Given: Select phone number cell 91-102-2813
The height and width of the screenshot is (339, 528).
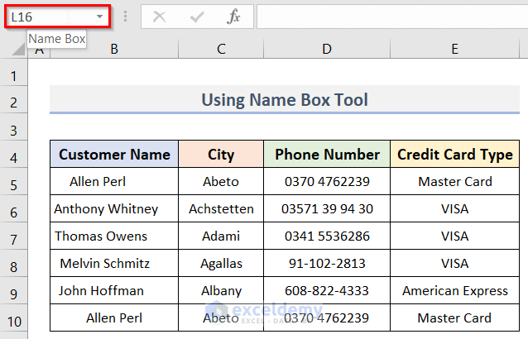Looking at the screenshot, I should point(327,264).
